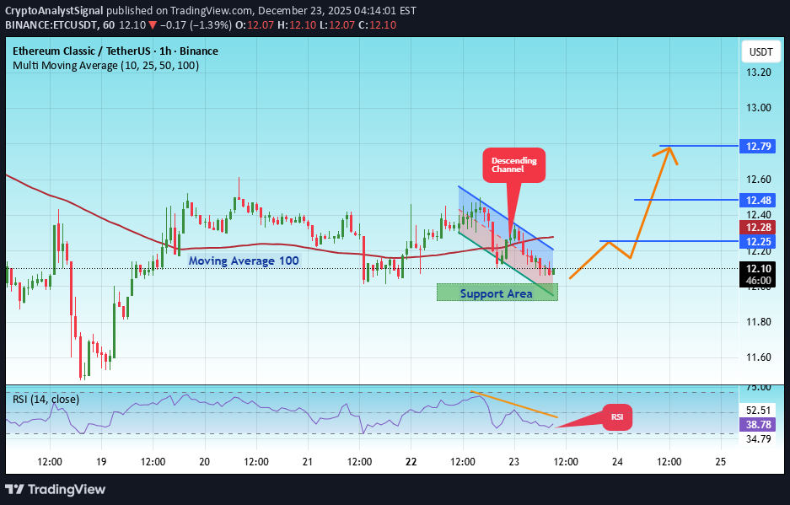
Task: Click the 38.78 RSI value label
Action: (x=759, y=425)
